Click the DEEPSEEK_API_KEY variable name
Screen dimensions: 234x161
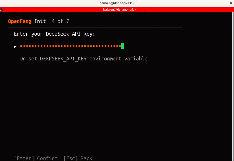63,59
